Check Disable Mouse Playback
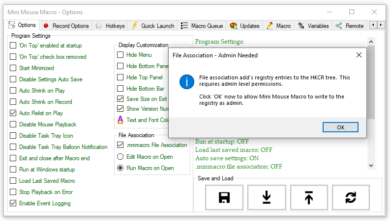Screen dimensions: 390x221 coord(13,124)
